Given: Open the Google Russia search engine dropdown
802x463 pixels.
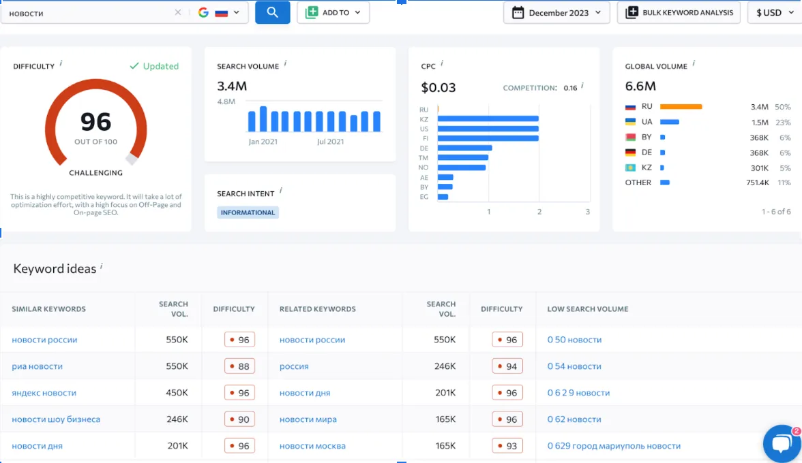Looking at the screenshot, I should point(218,12).
